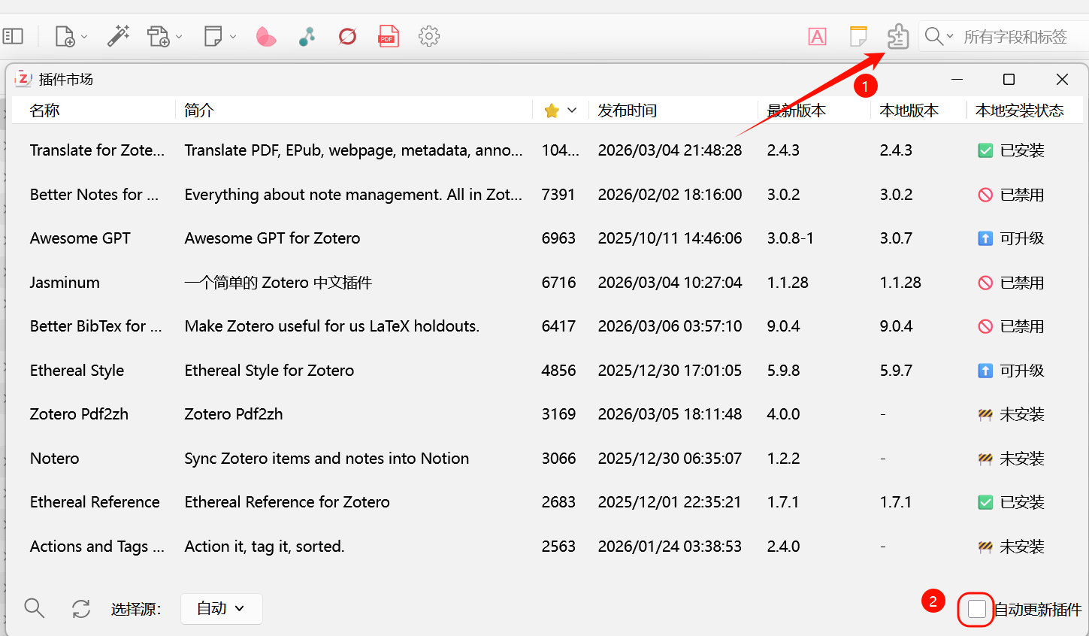The width and height of the screenshot is (1089, 636).
Task: Open the 自动 source selection dropdown
Action: [x=221, y=609]
